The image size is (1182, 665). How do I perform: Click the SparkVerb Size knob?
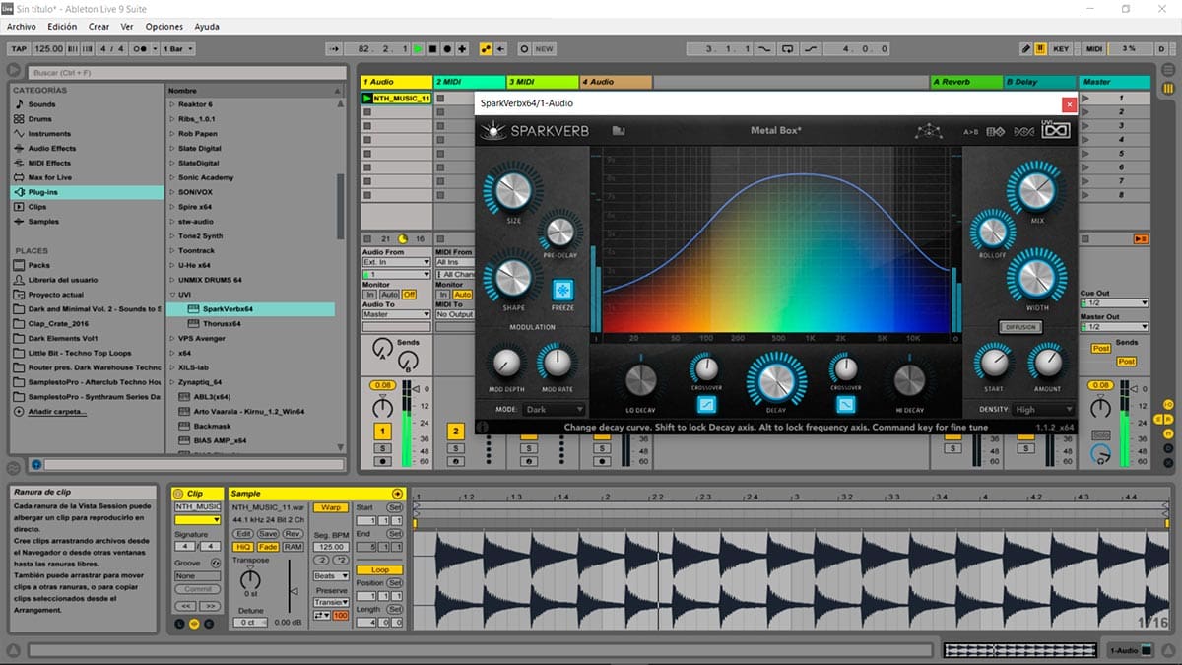[513, 190]
